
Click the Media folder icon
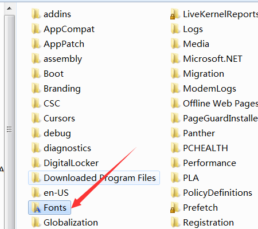coord(175,44)
